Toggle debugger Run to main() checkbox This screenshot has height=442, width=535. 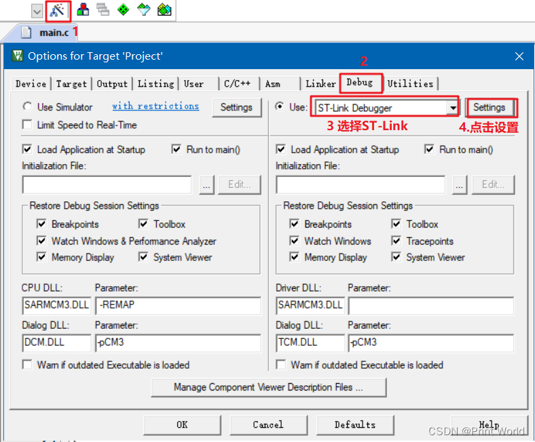click(x=429, y=149)
